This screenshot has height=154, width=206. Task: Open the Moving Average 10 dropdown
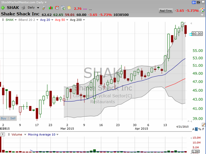[x=57, y=134]
